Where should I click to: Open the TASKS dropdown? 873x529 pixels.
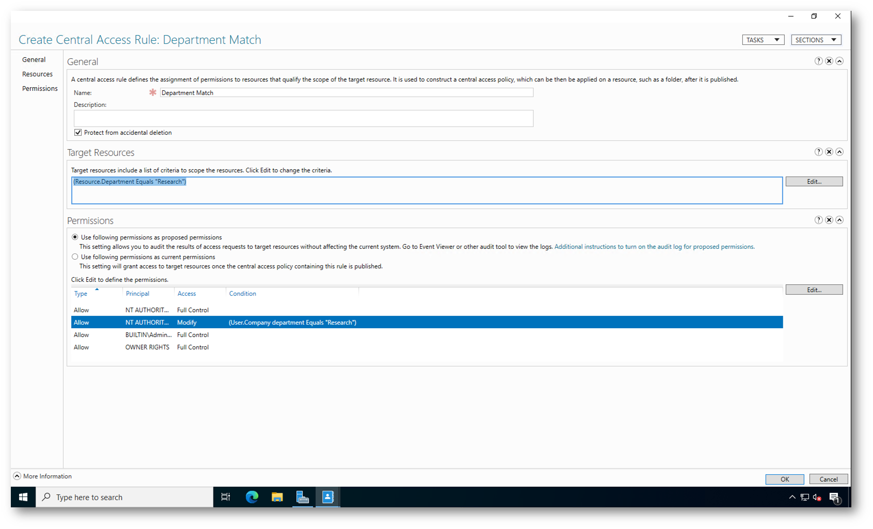763,40
